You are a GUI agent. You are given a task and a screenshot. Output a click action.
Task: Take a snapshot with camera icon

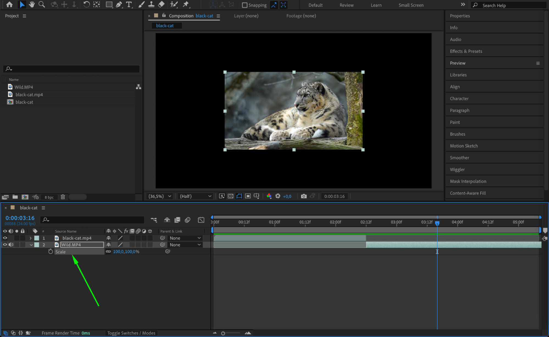point(303,196)
